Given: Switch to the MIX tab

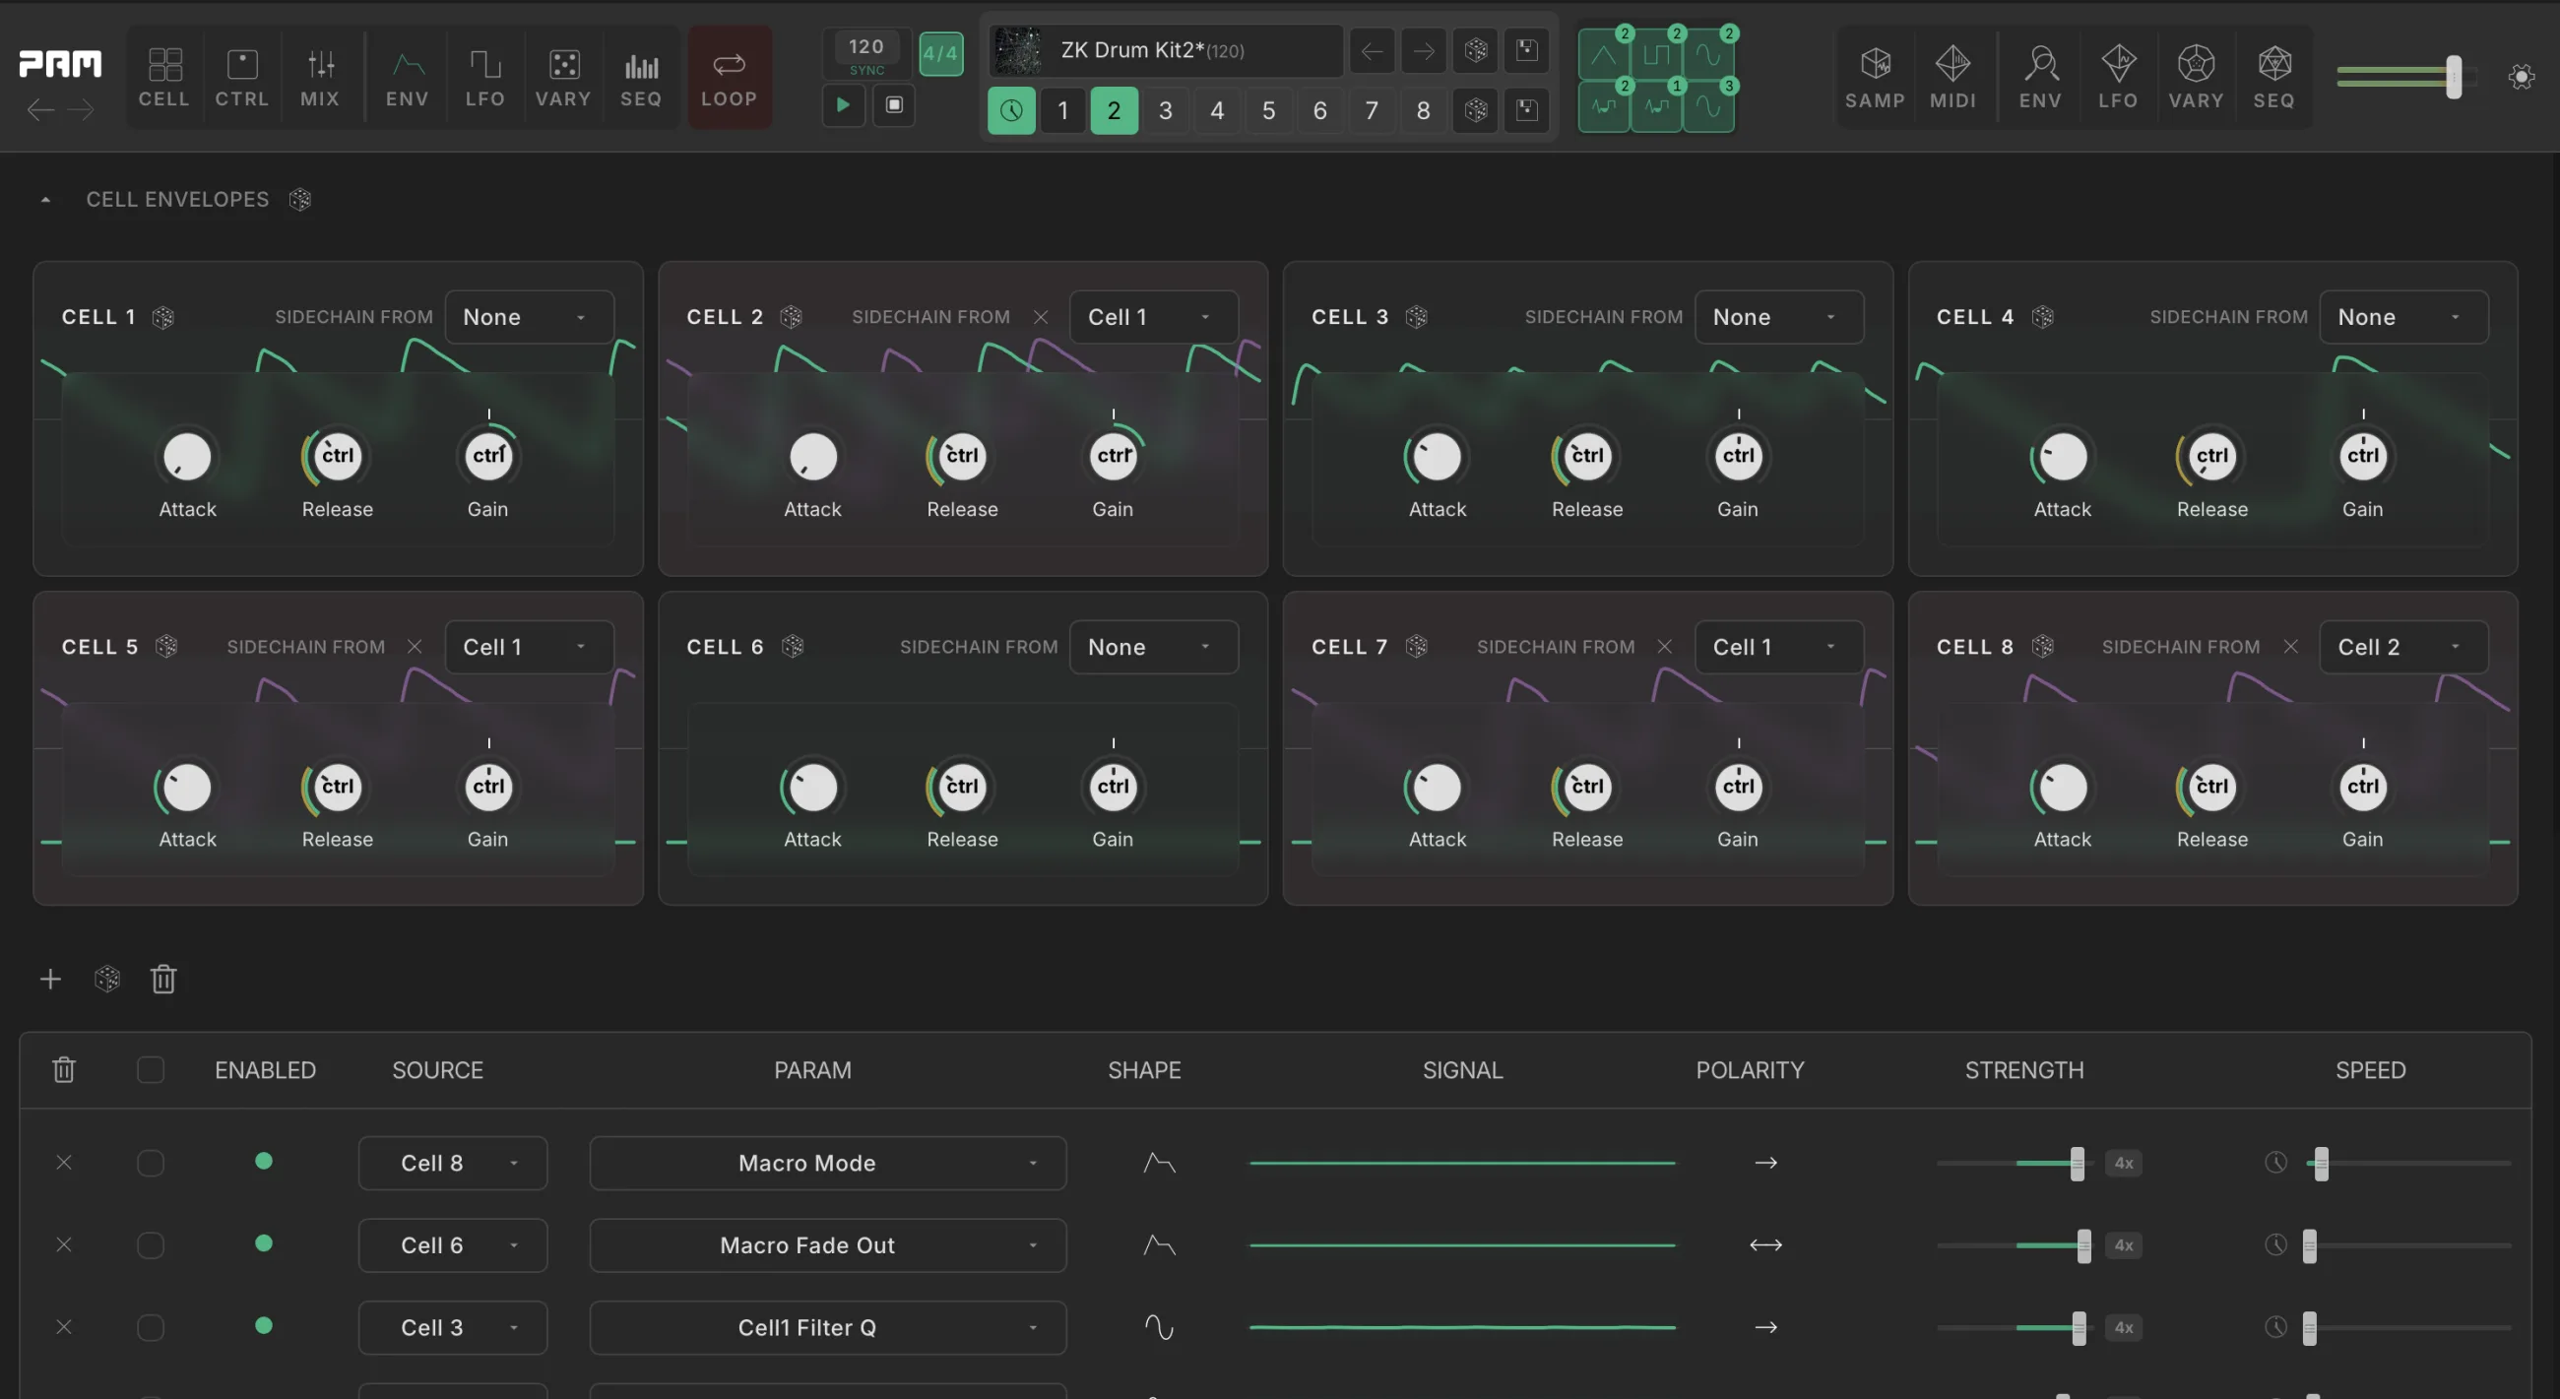Looking at the screenshot, I should coord(320,78).
